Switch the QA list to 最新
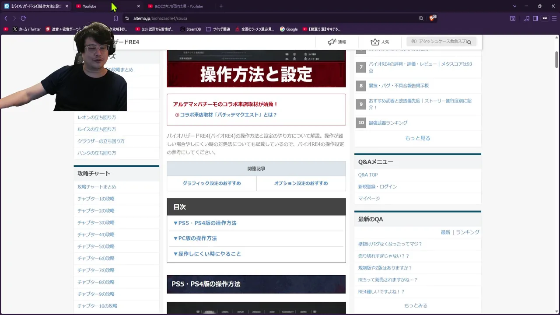Viewport: 560px width, 315px height. click(x=445, y=232)
